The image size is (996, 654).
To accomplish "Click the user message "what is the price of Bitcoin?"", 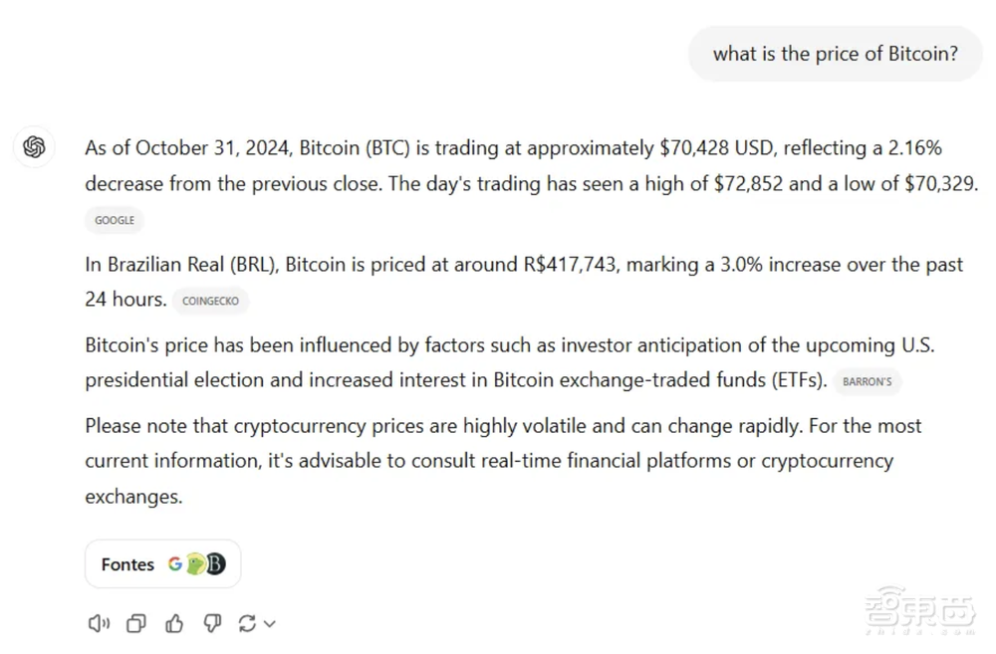I will [835, 54].
